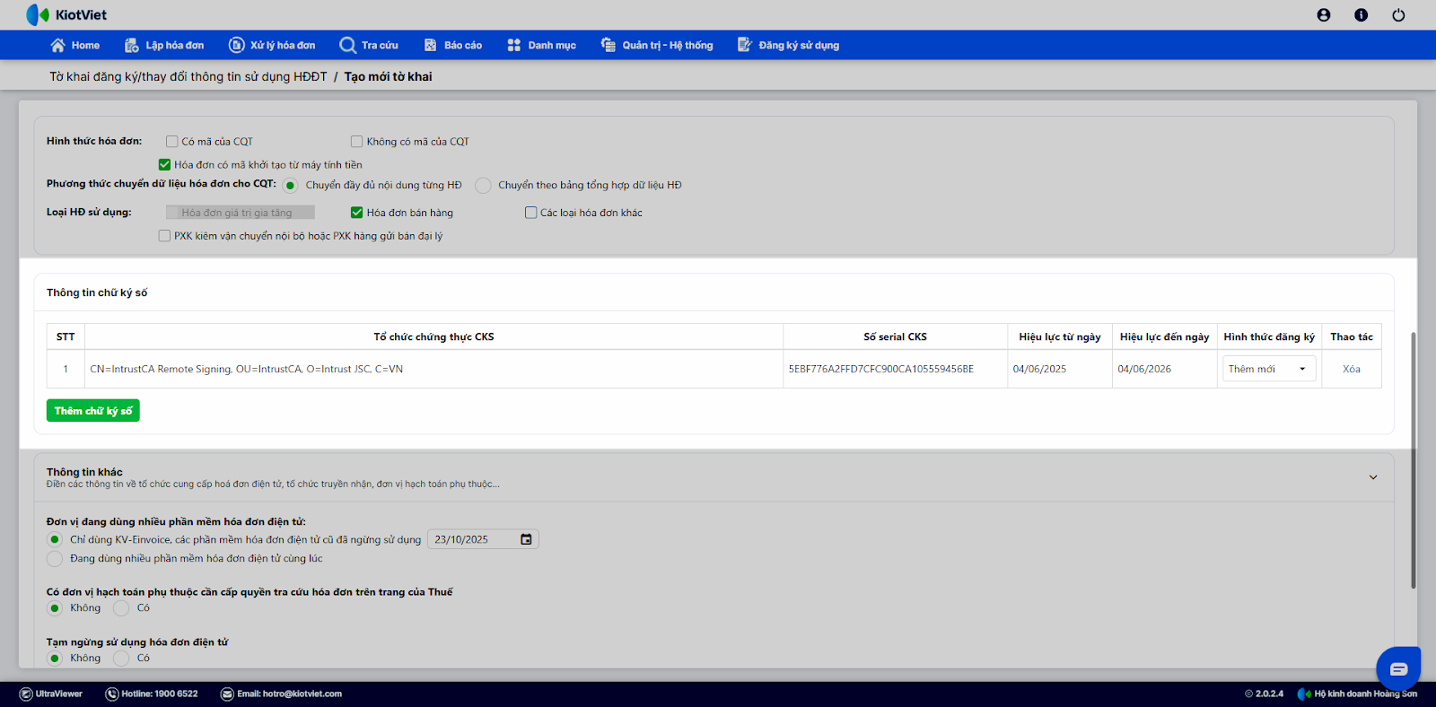Click the expiry date 04/06/2026
1436x707 pixels.
pos(1144,369)
